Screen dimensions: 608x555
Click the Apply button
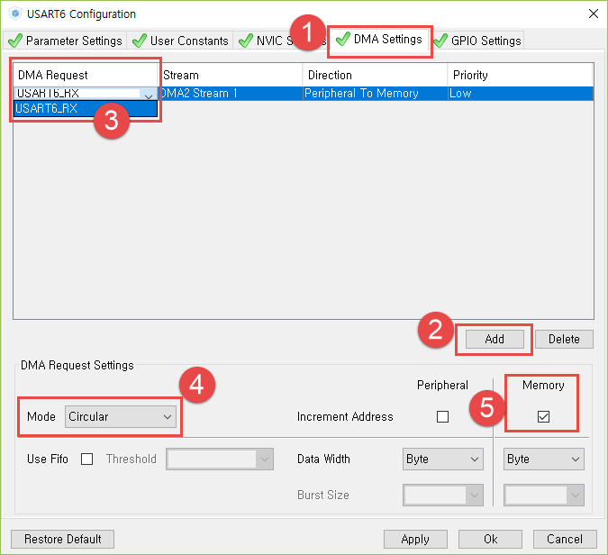[415, 539]
